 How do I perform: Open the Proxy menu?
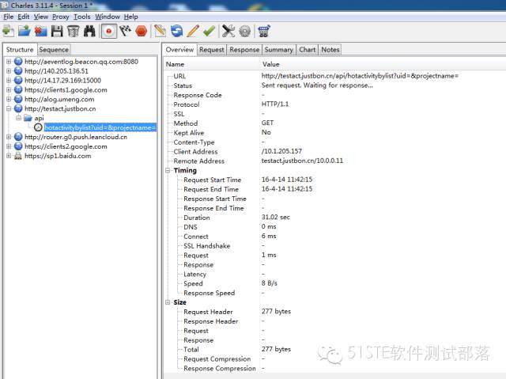tap(61, 17)
